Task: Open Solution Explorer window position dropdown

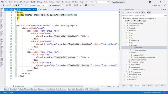Action: coord(161,10)
